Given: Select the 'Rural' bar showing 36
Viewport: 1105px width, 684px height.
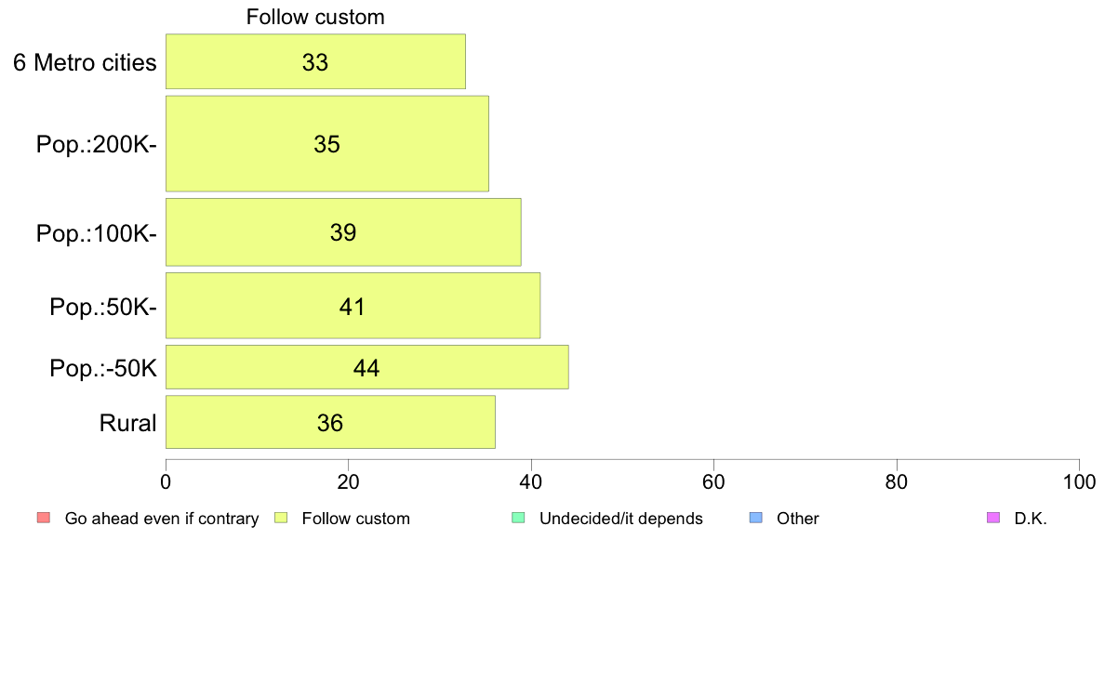Looking at the screenshot, I should (x=330, y=422).
